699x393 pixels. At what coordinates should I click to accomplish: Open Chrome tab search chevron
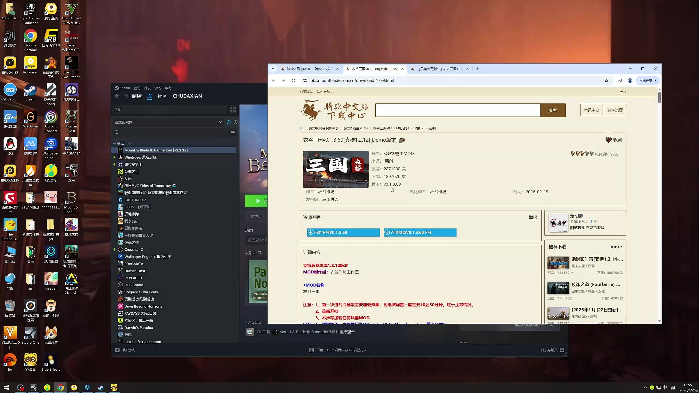(273, 69)
